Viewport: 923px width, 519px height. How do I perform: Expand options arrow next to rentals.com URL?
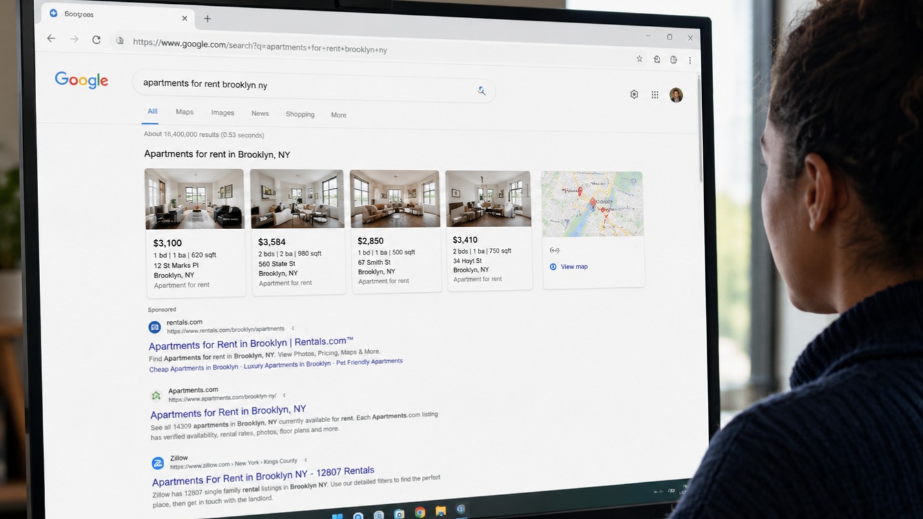click(x=293, y=328)
